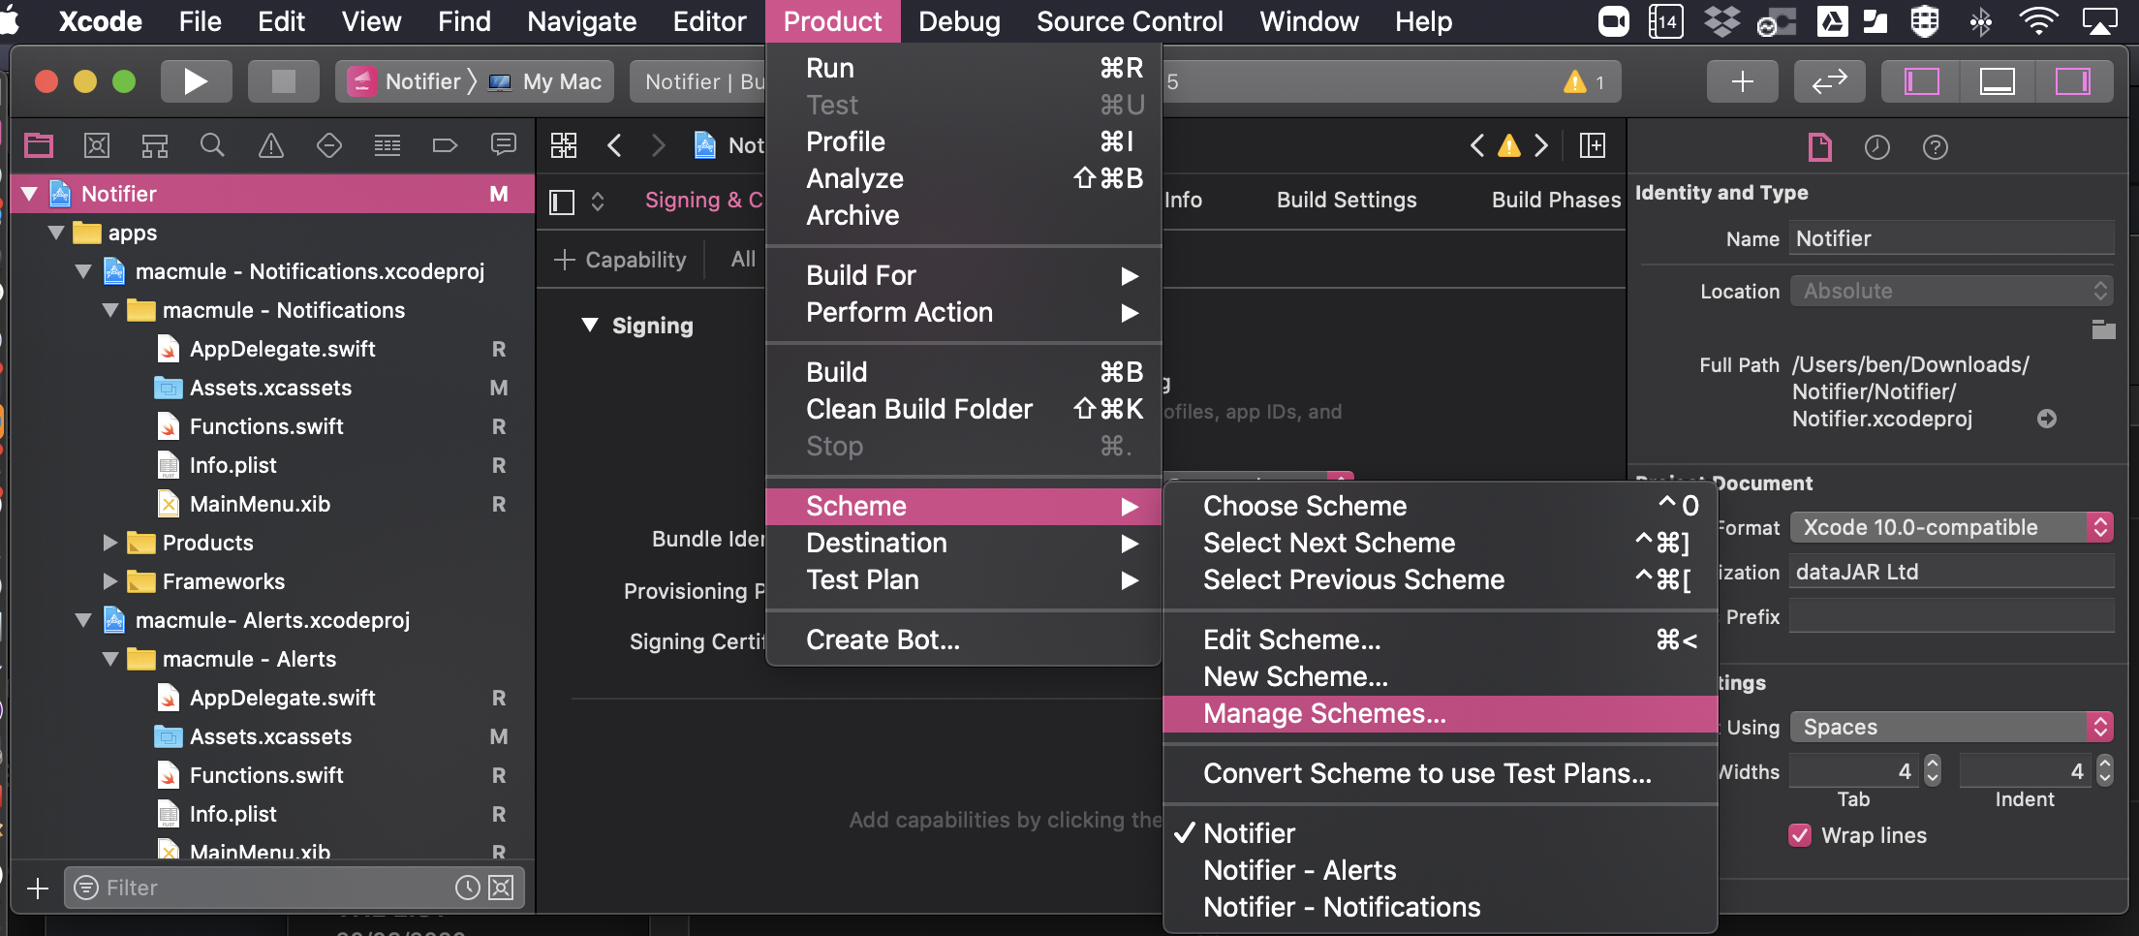Open the Find navigator magnifier icon
The image size is (2139, 936).
coord(212,146)
